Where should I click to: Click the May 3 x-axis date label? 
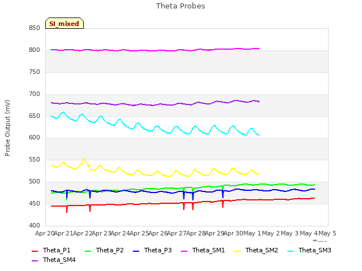click(290, 233)
